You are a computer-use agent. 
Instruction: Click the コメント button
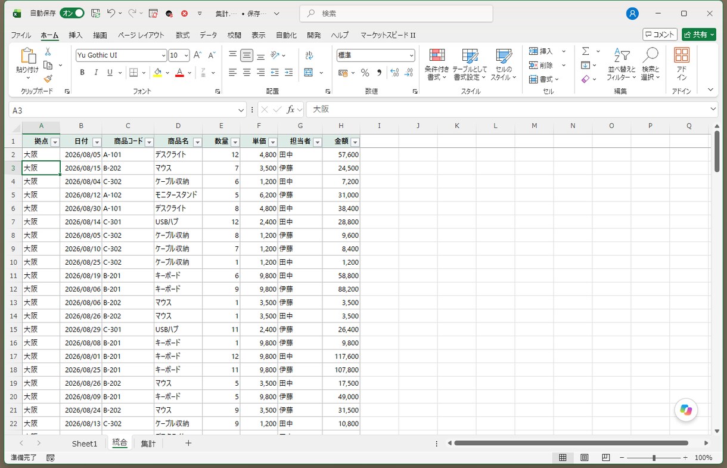click(660, 35)
